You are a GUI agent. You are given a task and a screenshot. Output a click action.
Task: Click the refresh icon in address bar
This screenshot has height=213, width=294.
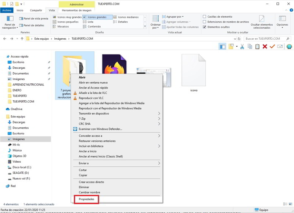tap(239, 39)
